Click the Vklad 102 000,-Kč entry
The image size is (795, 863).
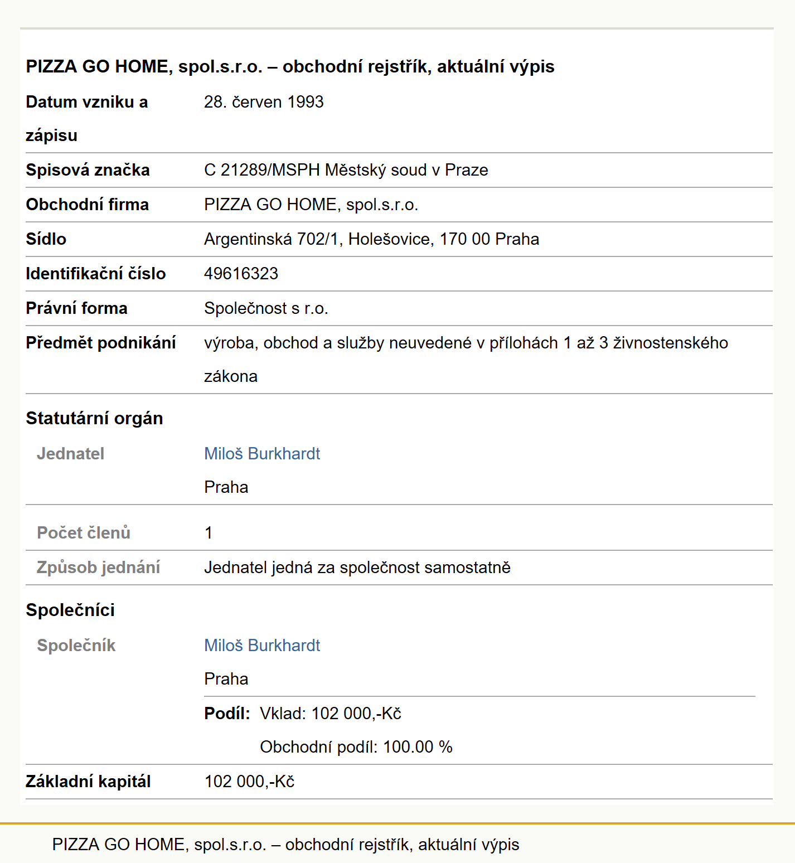pos(331,714)
